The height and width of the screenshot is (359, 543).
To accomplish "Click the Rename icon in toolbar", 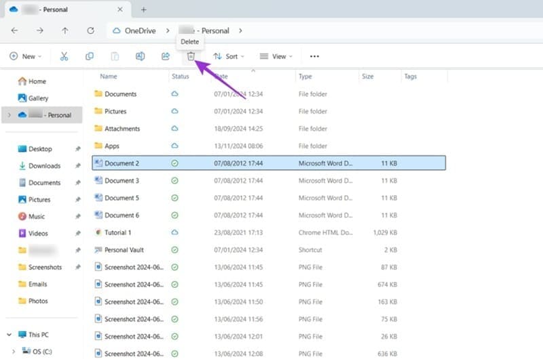I will click(x=141, y=56).
